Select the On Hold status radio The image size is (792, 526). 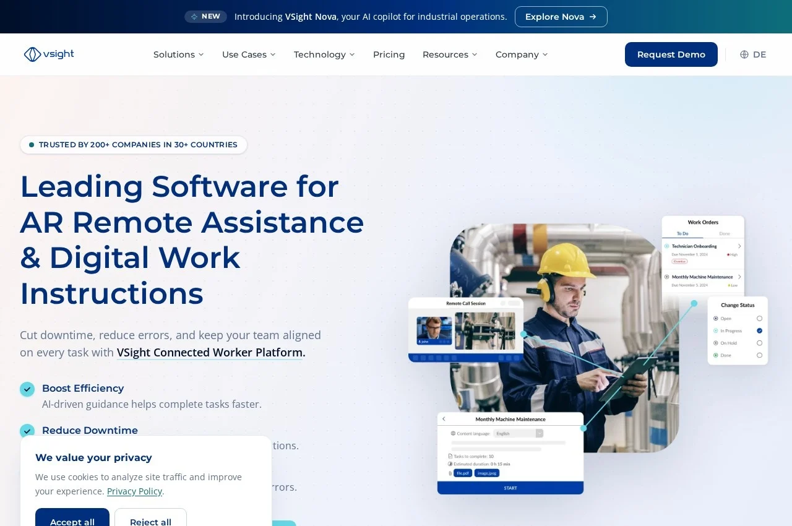point(759,343)
